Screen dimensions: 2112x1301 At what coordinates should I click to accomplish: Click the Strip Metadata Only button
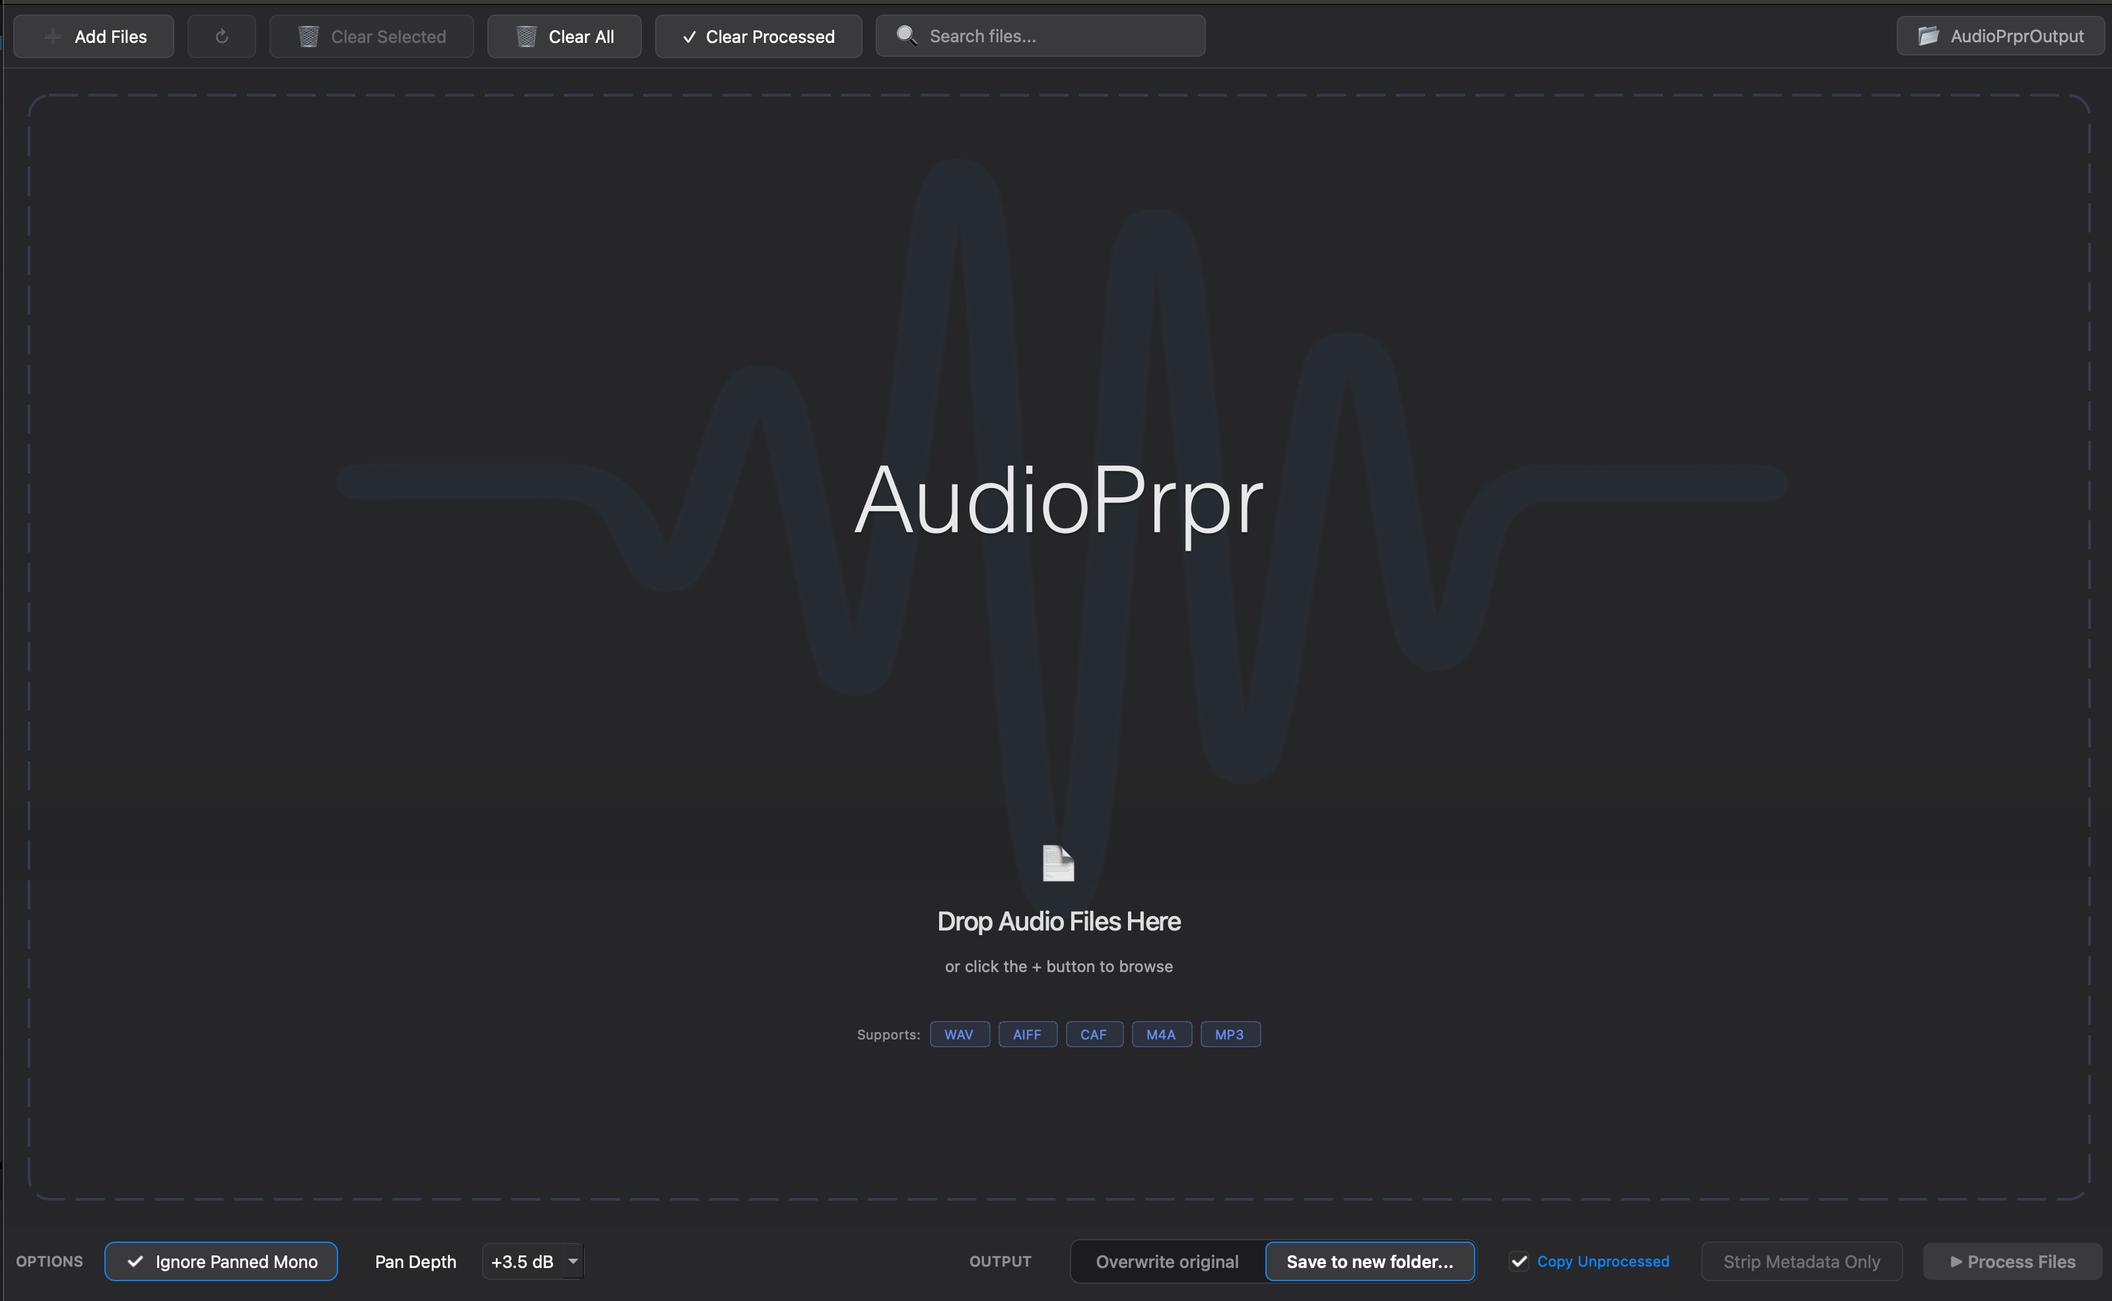coord(1802,1261)
